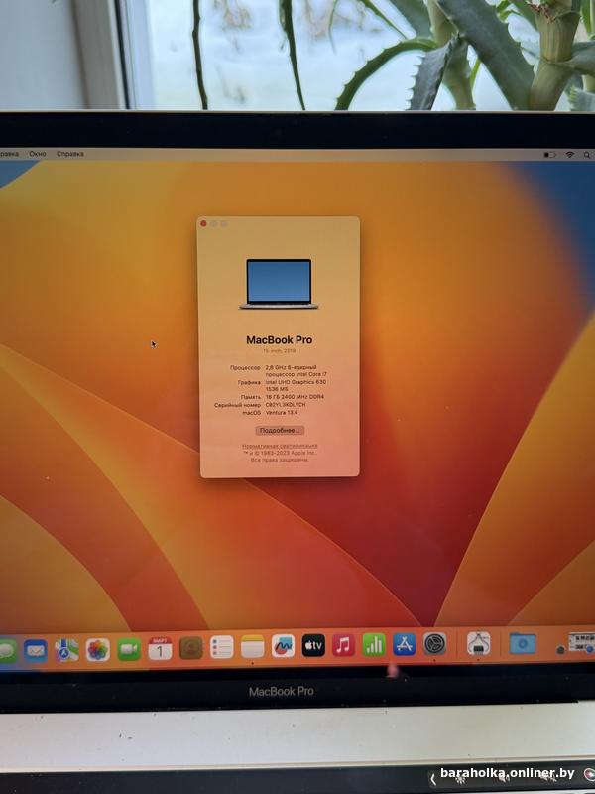The height and width of the screenshot is (794, 595).
Task: Open the Photos app in dock
Action: point(97,649)
